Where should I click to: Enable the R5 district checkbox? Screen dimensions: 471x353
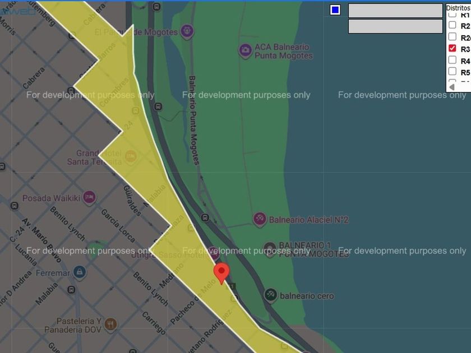tap(452, 72)
